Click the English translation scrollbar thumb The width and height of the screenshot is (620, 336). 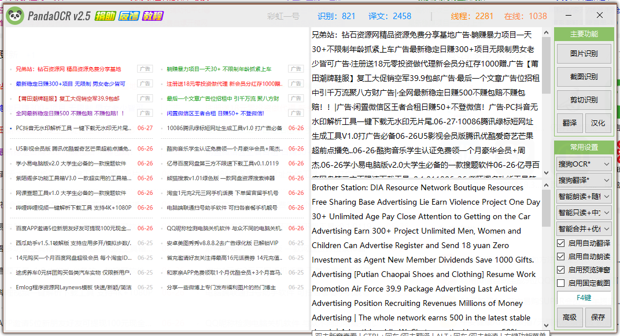(x=546, y=208)
